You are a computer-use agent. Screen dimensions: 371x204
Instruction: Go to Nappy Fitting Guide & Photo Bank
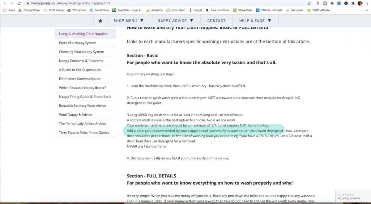(x=85, y=97)
